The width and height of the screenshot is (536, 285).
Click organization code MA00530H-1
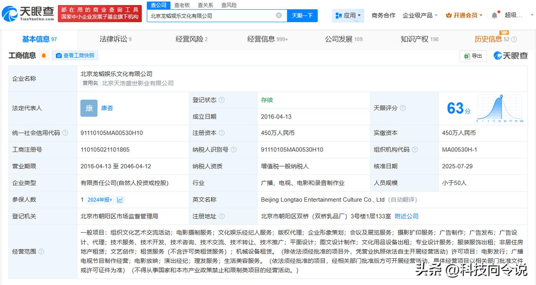pyautogui.click(x=459, y=149)
